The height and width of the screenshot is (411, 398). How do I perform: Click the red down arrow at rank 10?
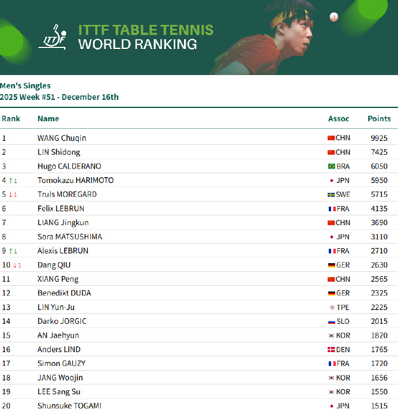15,266
